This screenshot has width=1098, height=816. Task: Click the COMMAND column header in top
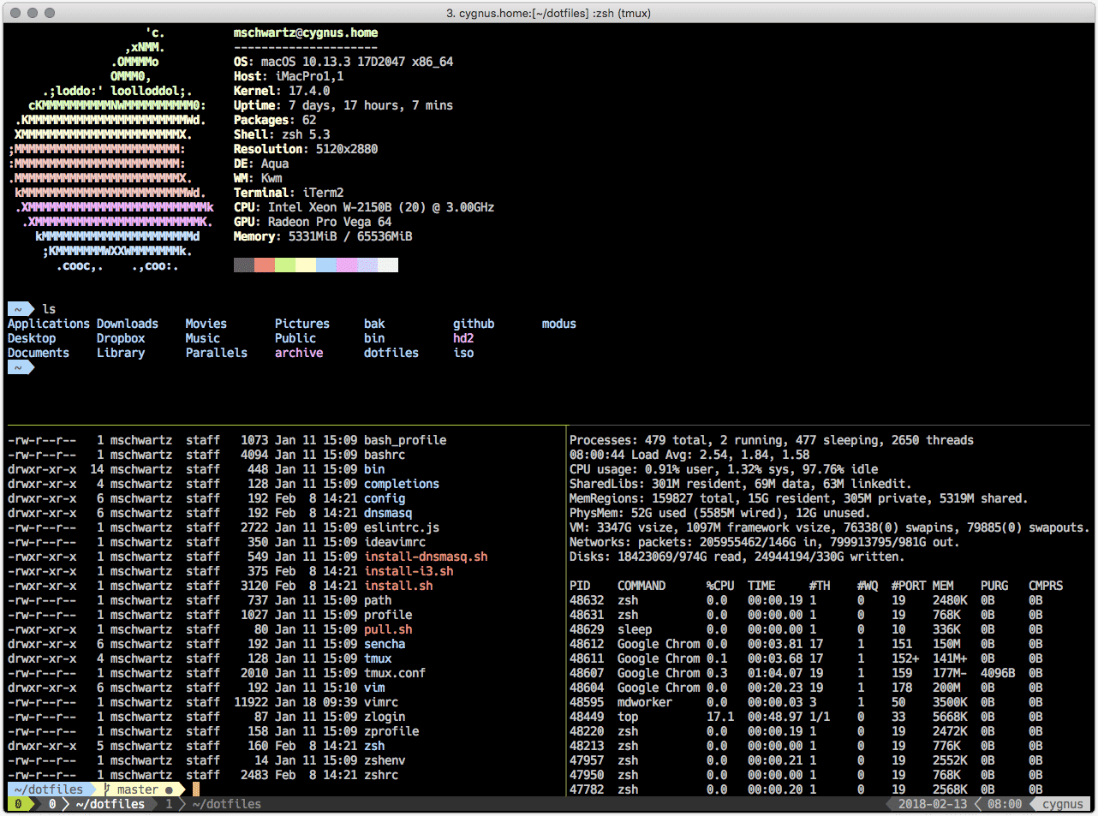click(x=641, y=586)
